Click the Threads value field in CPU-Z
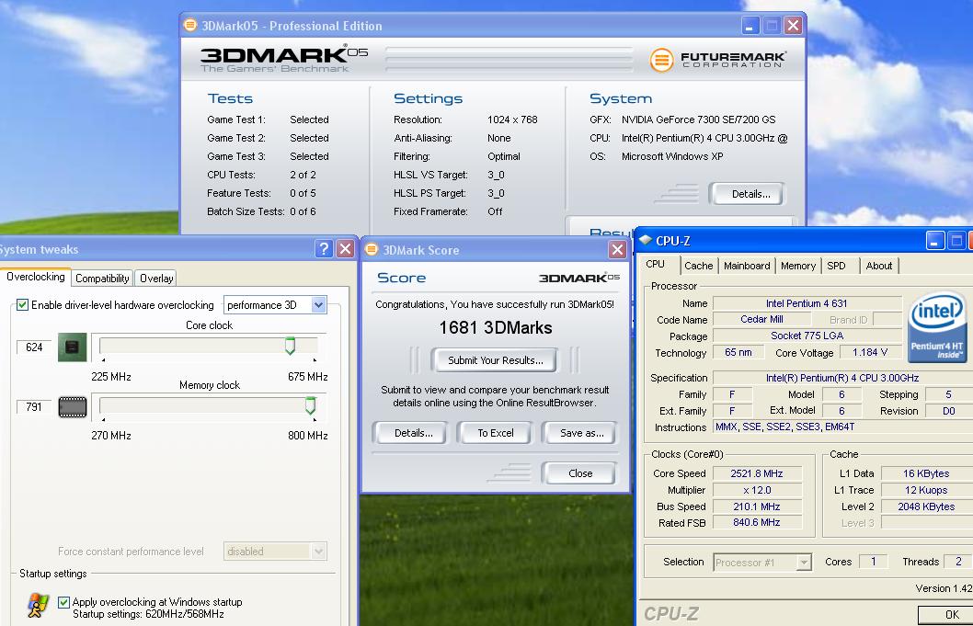This screenshot has height=626, width=973. [x=957, y=562]
